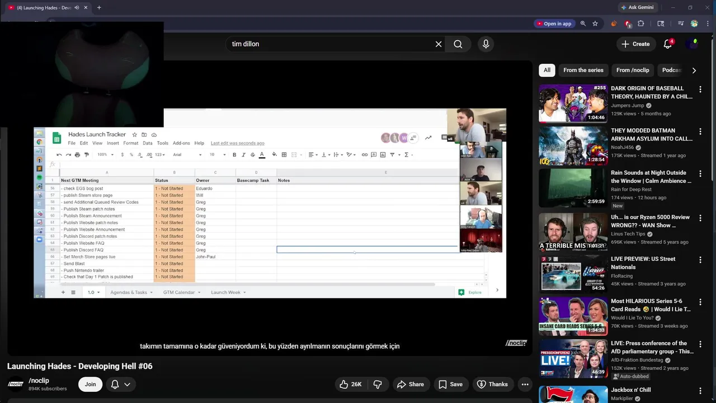This screenshot has width=716, height=403.
Task: Open the AfD press conference video title
Action: coord(652,347)
